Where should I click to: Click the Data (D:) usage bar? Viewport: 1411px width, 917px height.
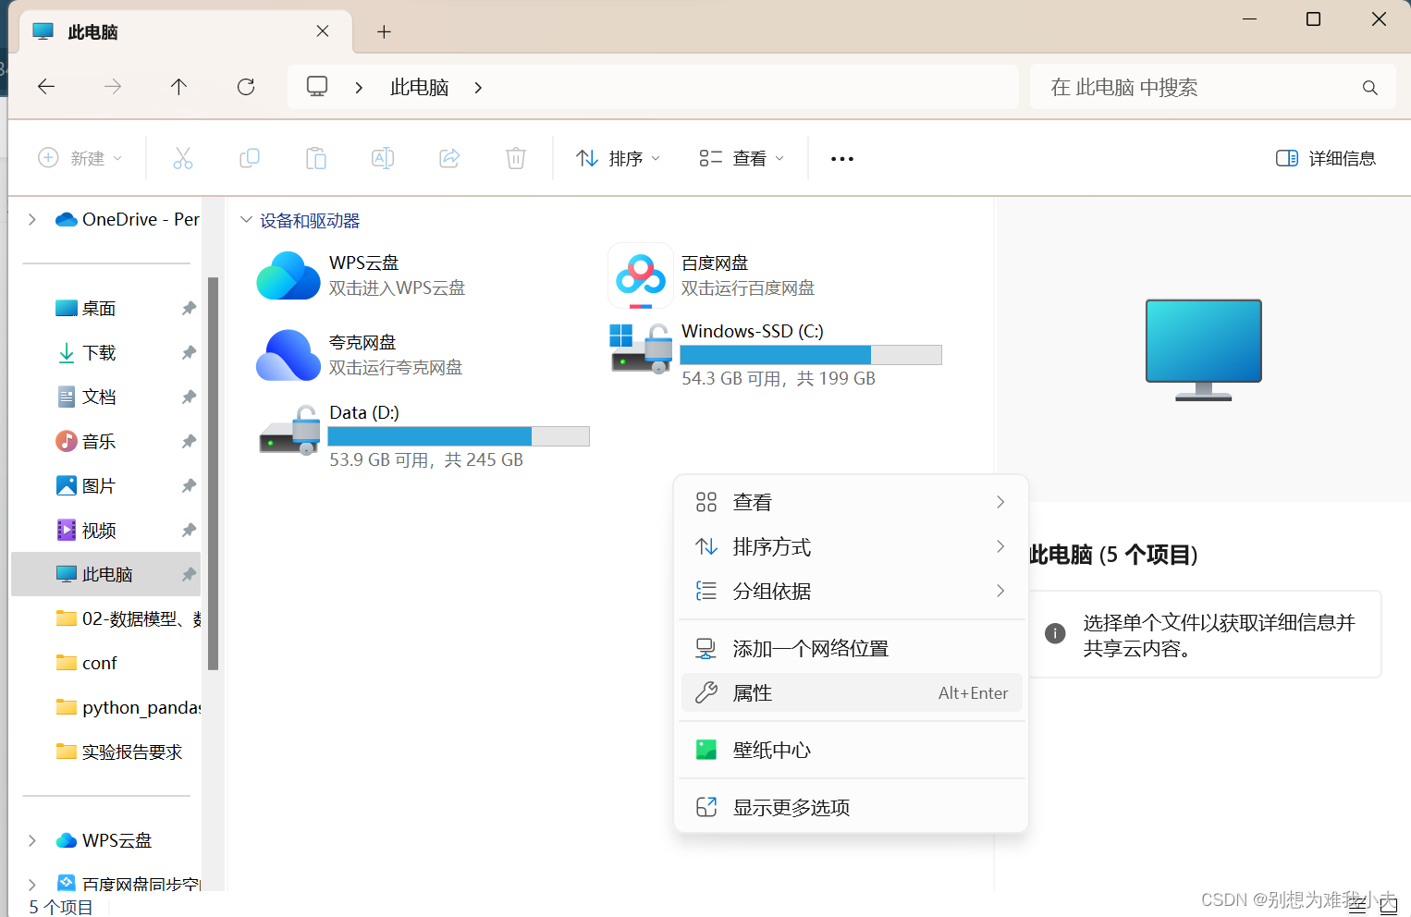(459, 435)
